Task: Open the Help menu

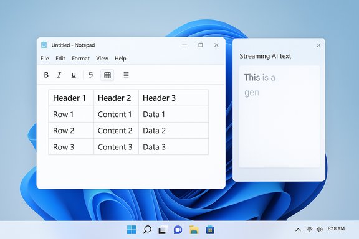Action: click(120, 59)
